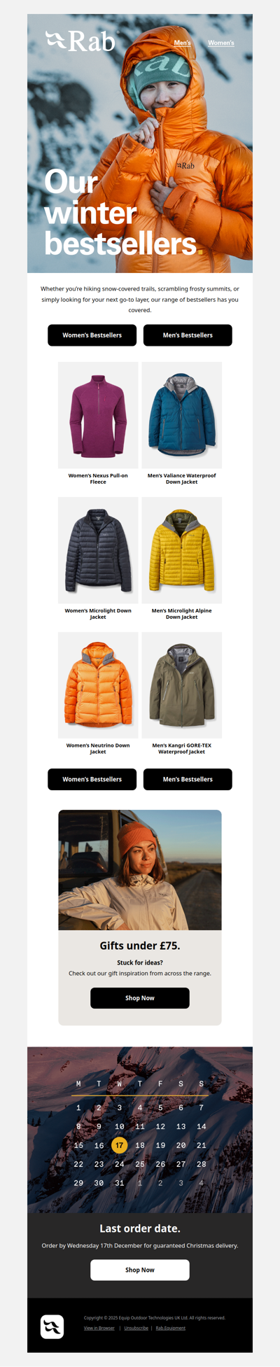Click the top Women's Bestsellers button
This screenshot has width=280, height=1367.
click(x=92, y=335)
